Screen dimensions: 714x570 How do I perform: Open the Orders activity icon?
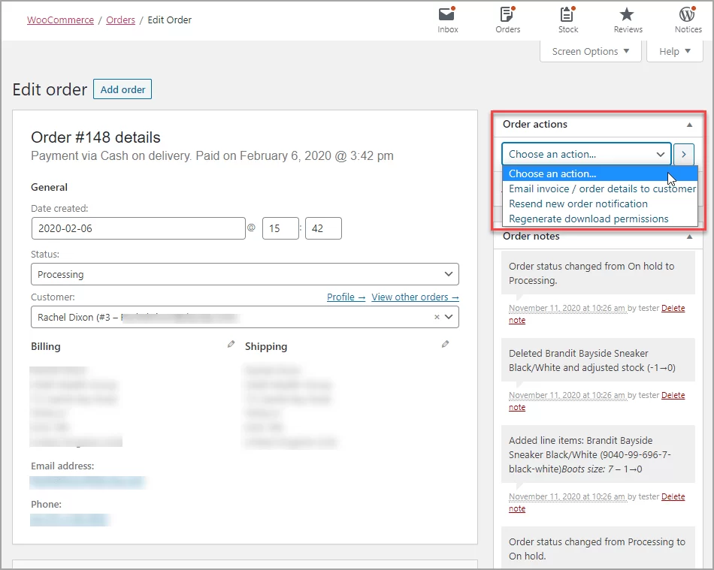tap(507, 19)
